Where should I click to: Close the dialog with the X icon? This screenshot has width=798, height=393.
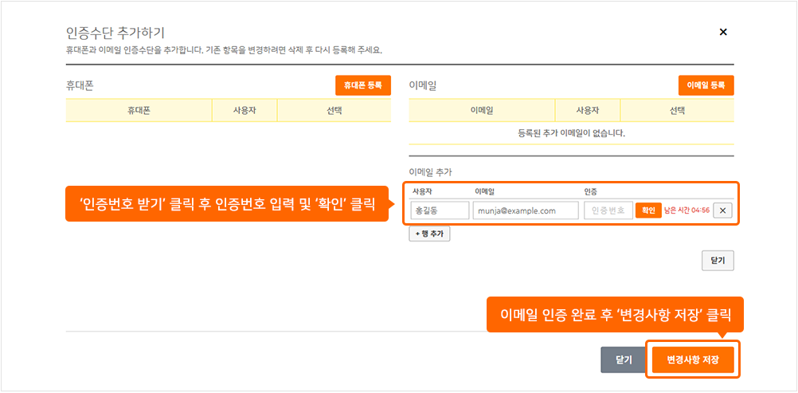click(x=722, y=32)
